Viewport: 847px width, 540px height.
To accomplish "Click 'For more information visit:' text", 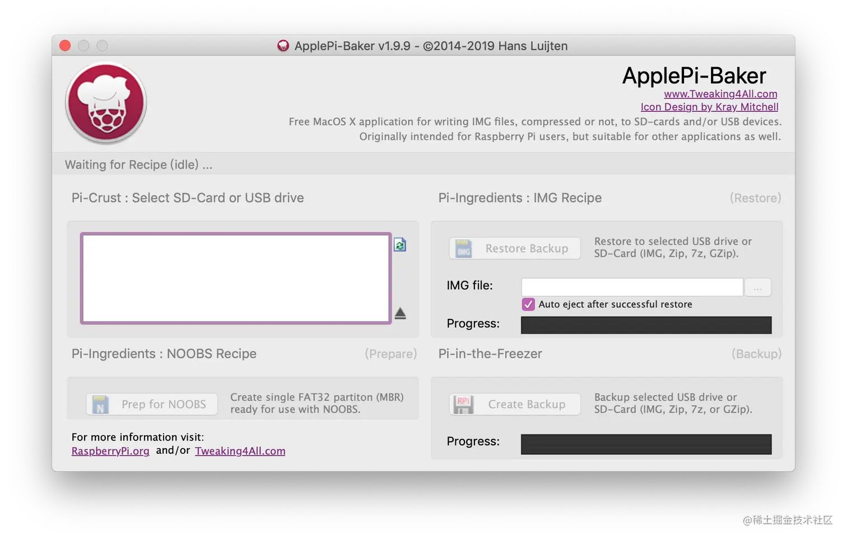I will point(138,437).
